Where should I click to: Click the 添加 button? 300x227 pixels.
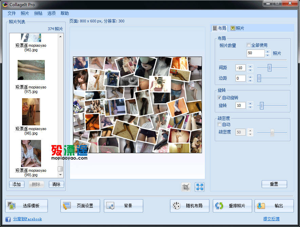[17, 184]
